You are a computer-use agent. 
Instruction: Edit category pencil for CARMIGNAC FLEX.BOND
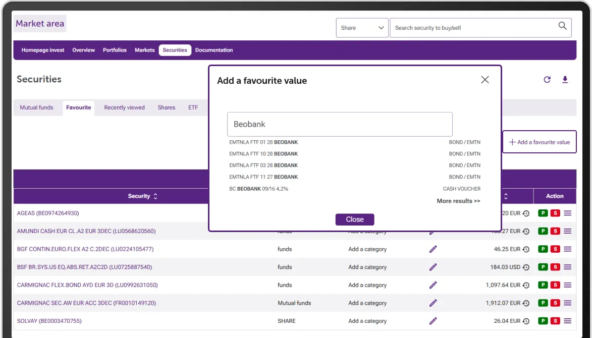coord(433,285)
